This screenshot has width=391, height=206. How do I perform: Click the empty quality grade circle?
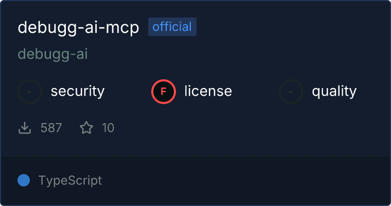[x=291, y=92]
